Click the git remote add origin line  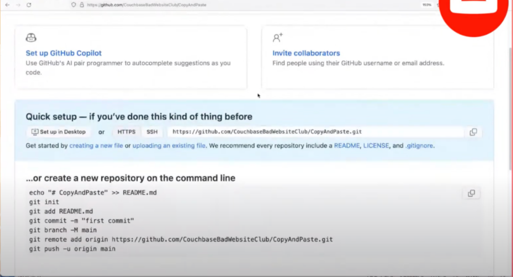181,240
